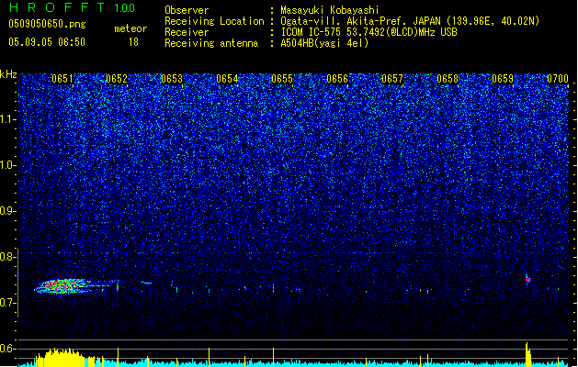Click the 0651 time marker
Viewport: 578px width, 367px height.
point(62,79)
